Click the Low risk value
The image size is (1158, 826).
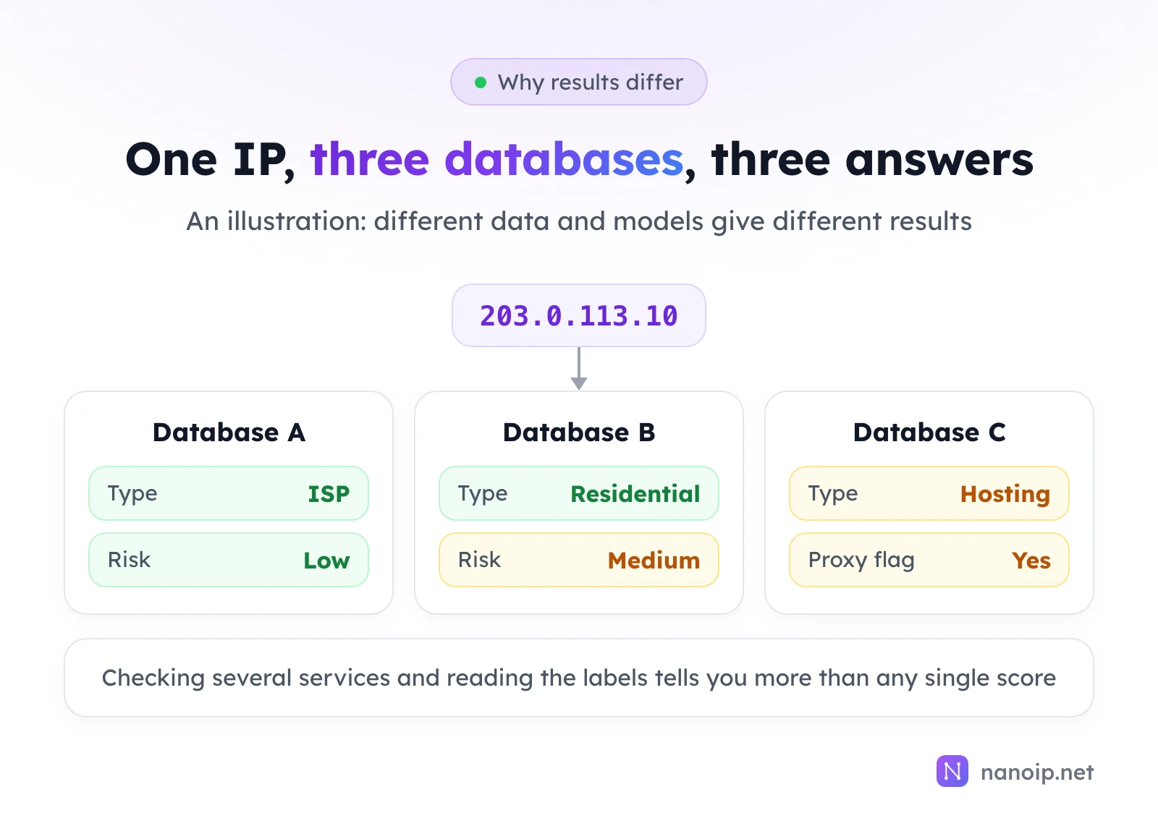(x=326, y=561)
